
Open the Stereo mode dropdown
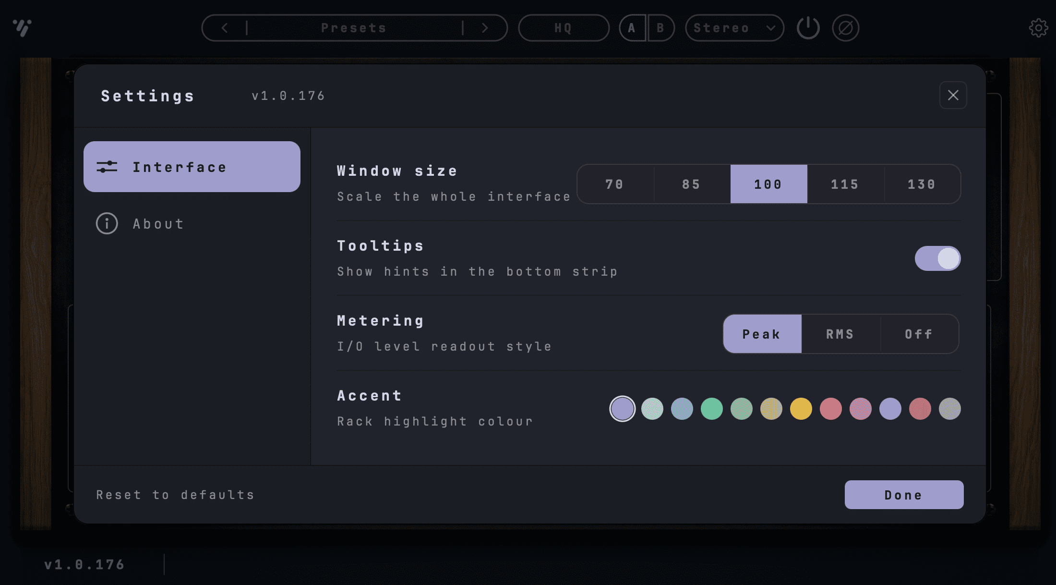click(x=734, y=28)
